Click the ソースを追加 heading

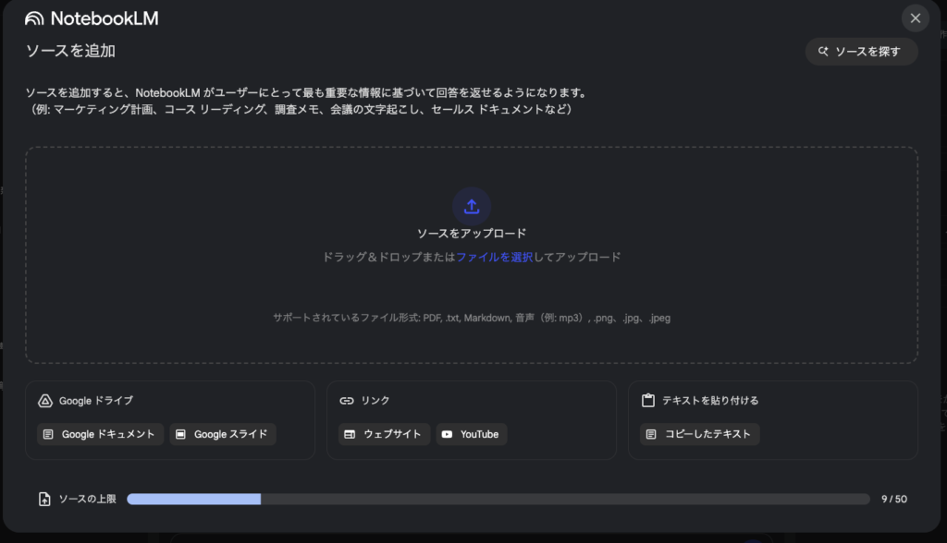(x=70, y=51)
